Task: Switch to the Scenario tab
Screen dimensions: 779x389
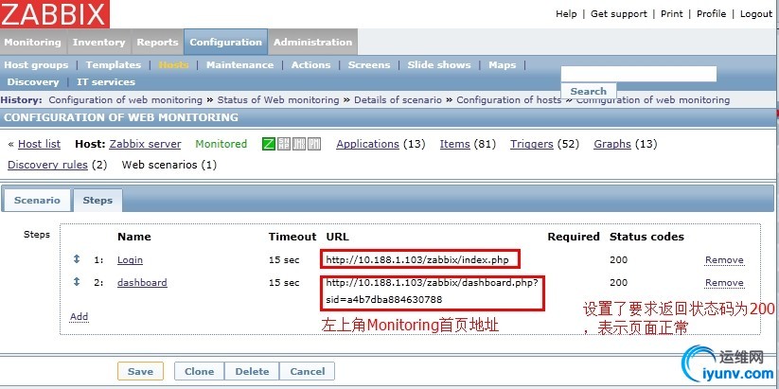Action: coord(37,201)
